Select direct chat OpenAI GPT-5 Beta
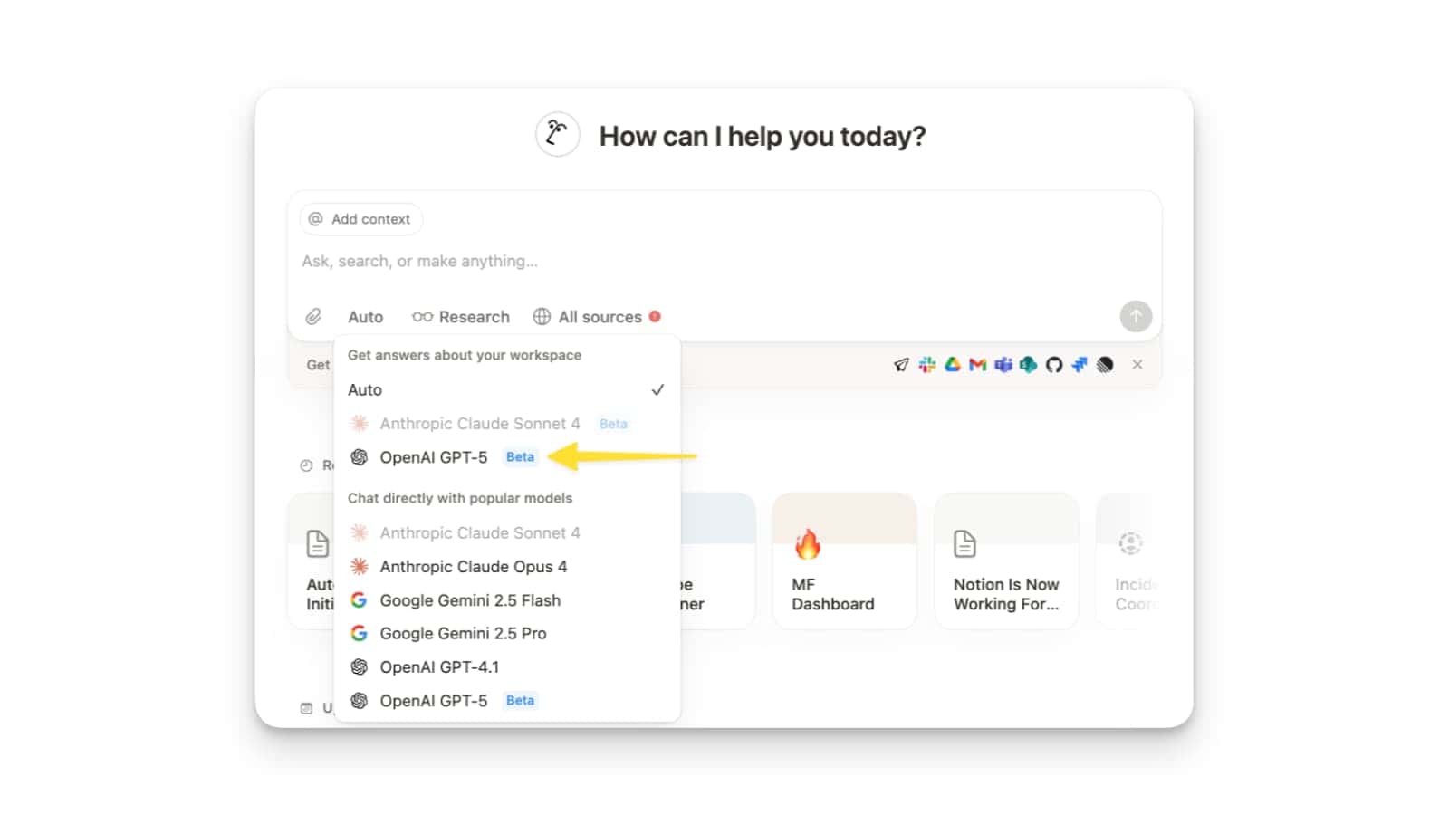Screen dimensions: 1449x815 [x=506, y=700]
